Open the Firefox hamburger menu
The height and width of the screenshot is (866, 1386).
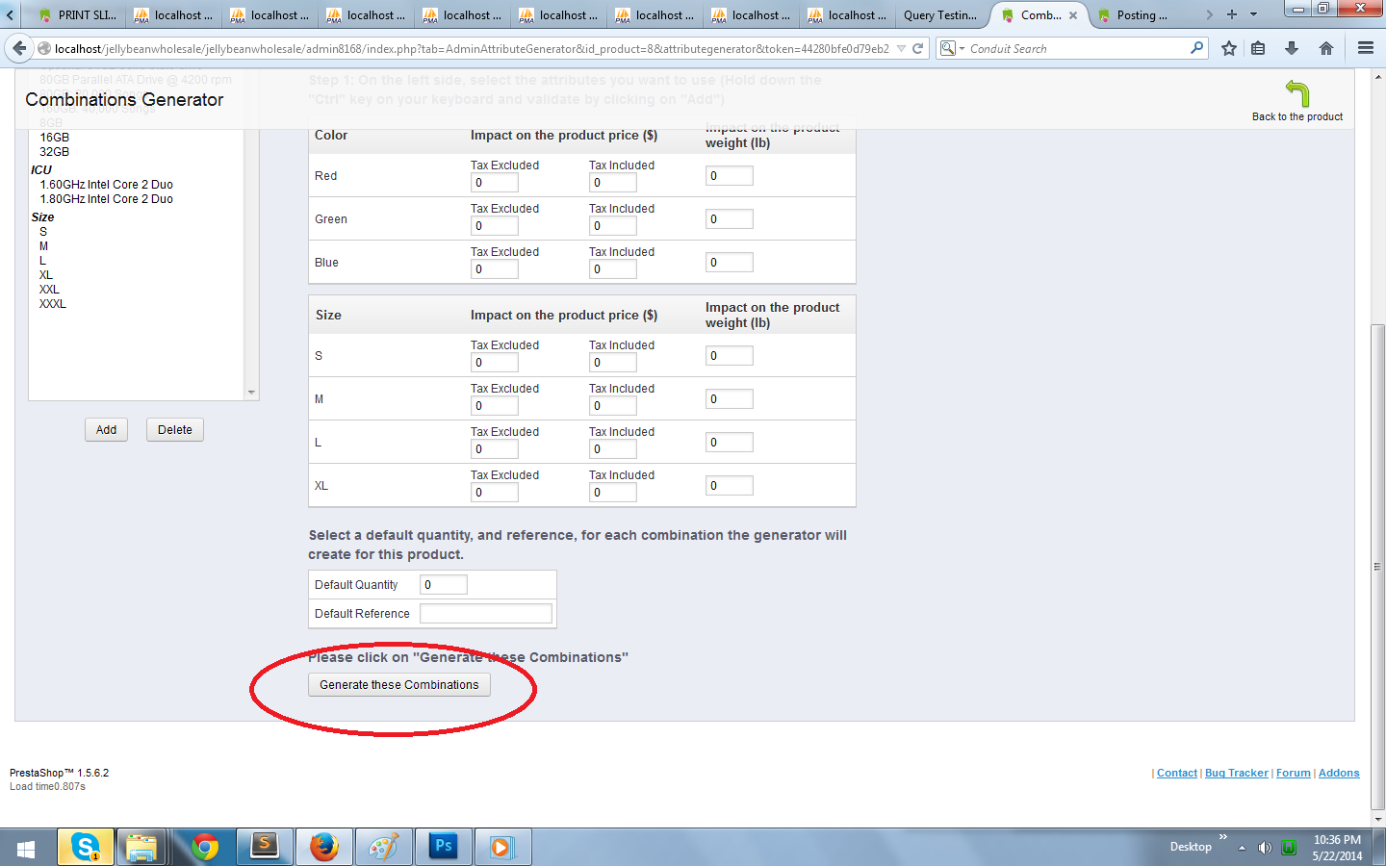click(x=1365, y=48)
